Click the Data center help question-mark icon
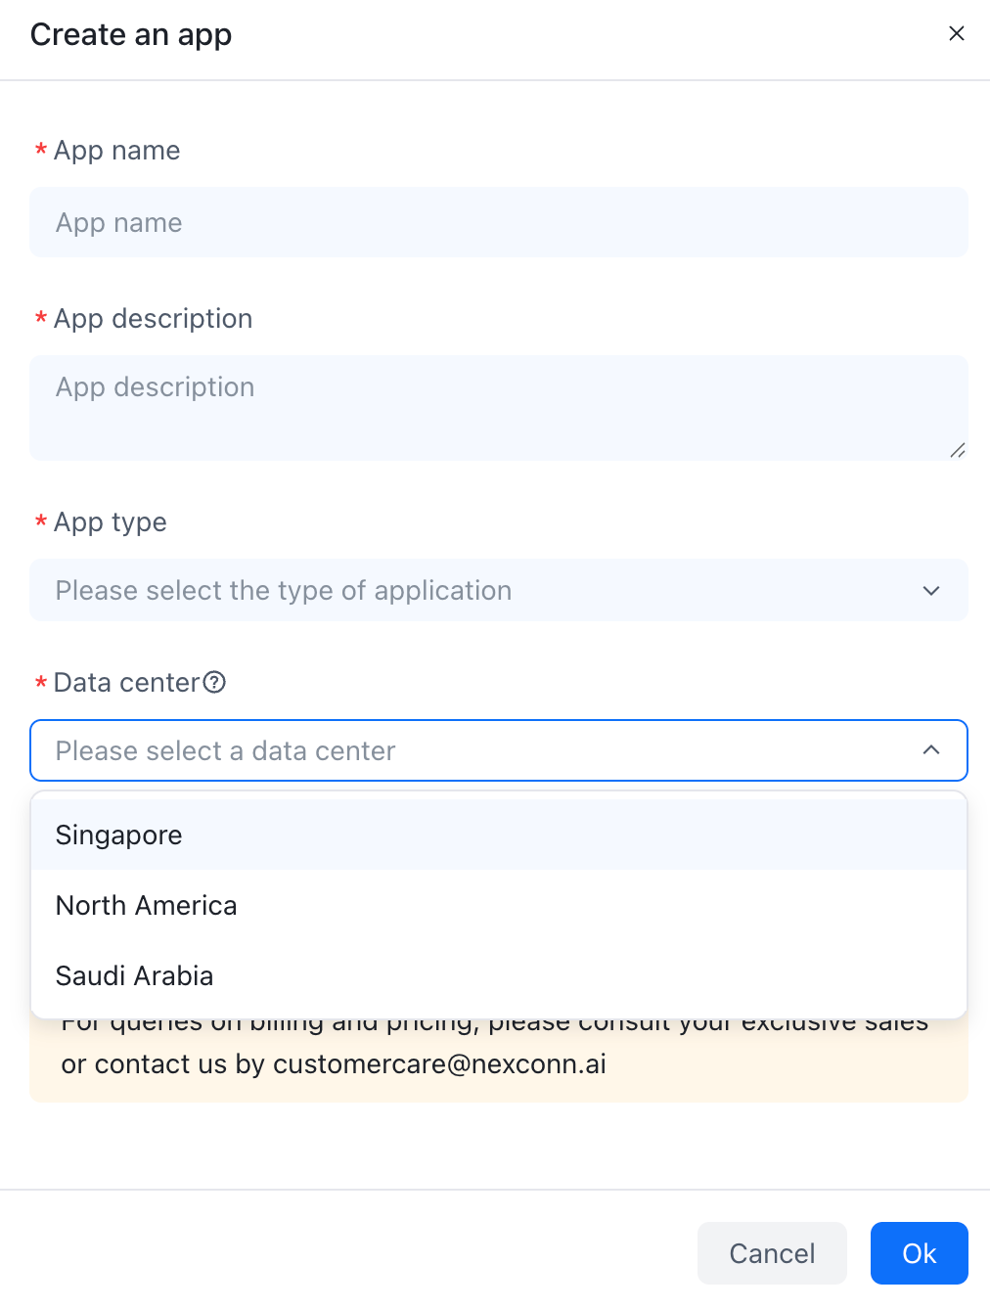The width and height of the screenshot is (990, 1309). [214, 682]
